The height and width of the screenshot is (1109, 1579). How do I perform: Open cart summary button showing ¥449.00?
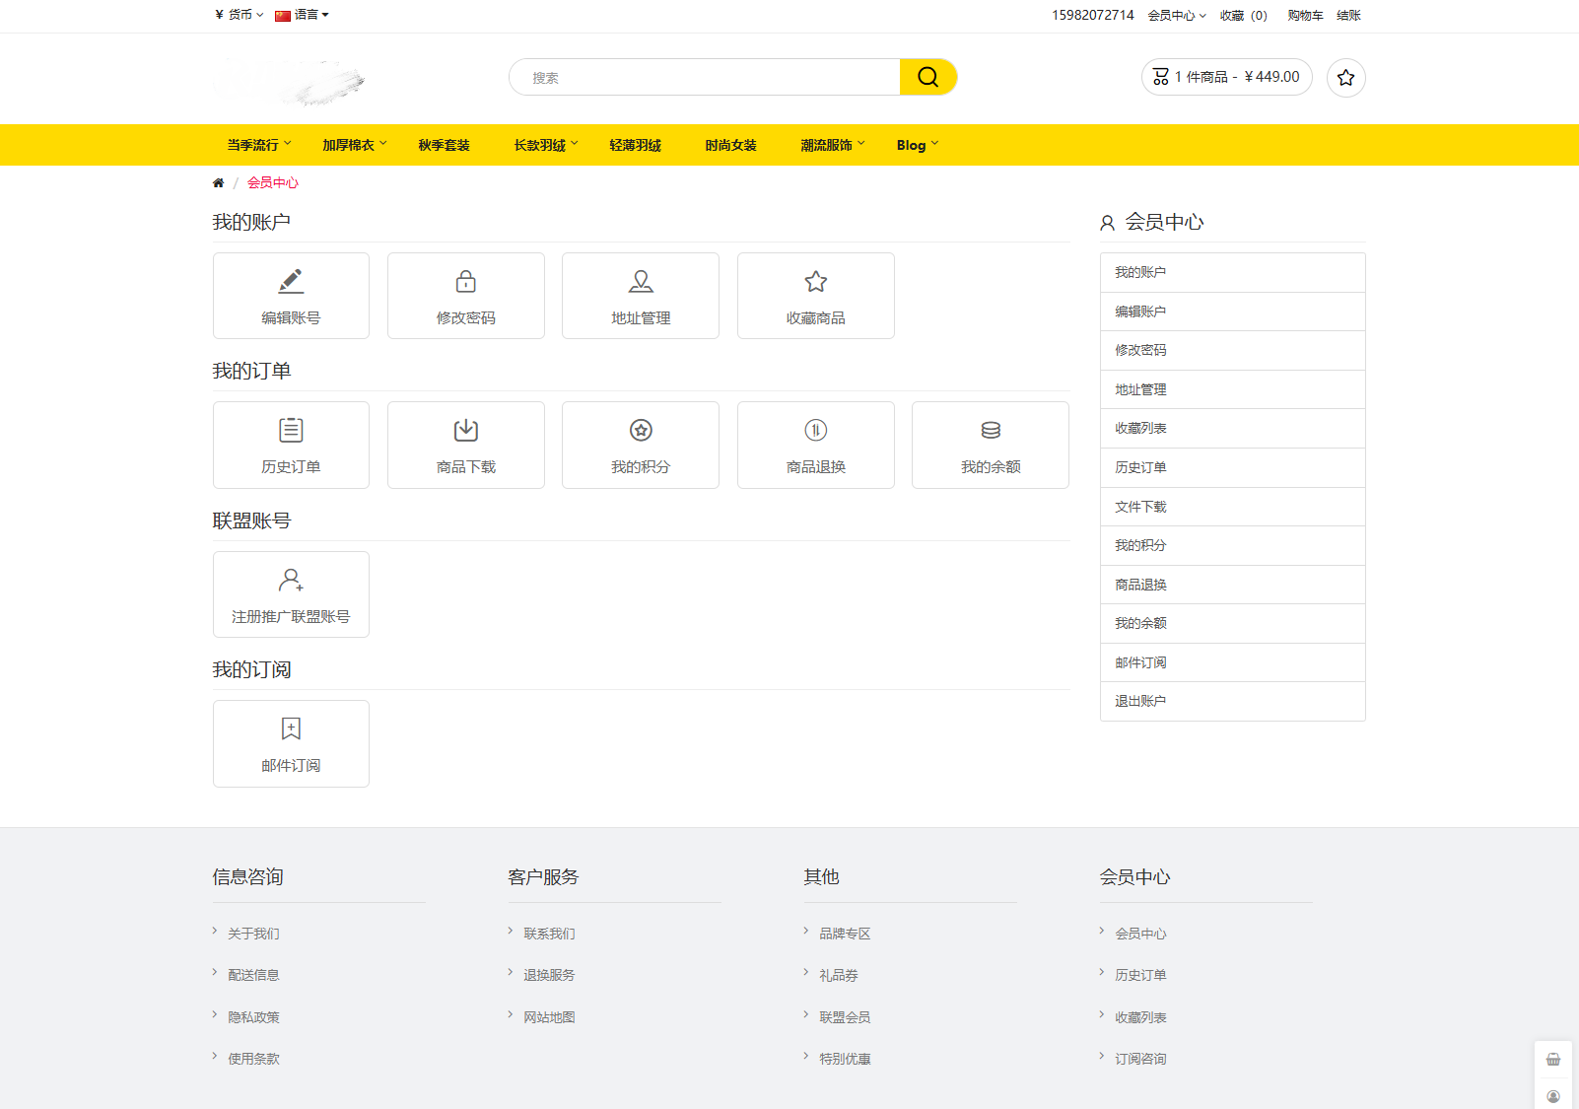tap(1226, 77)
